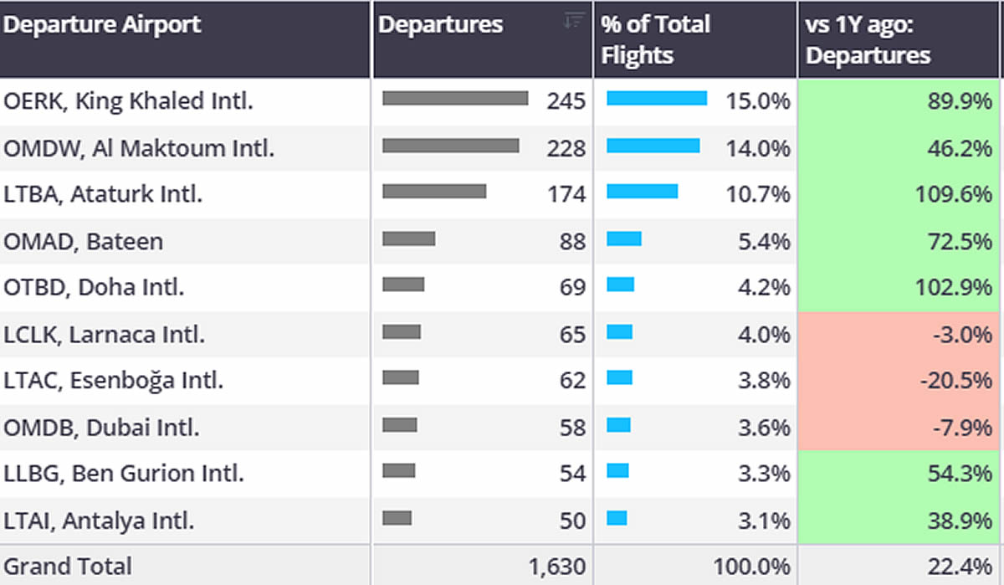Click the OTBD, Doha Intl. label
Image resolution: width=1004 pixels, height=585 pixels.
tap(95, 288)
